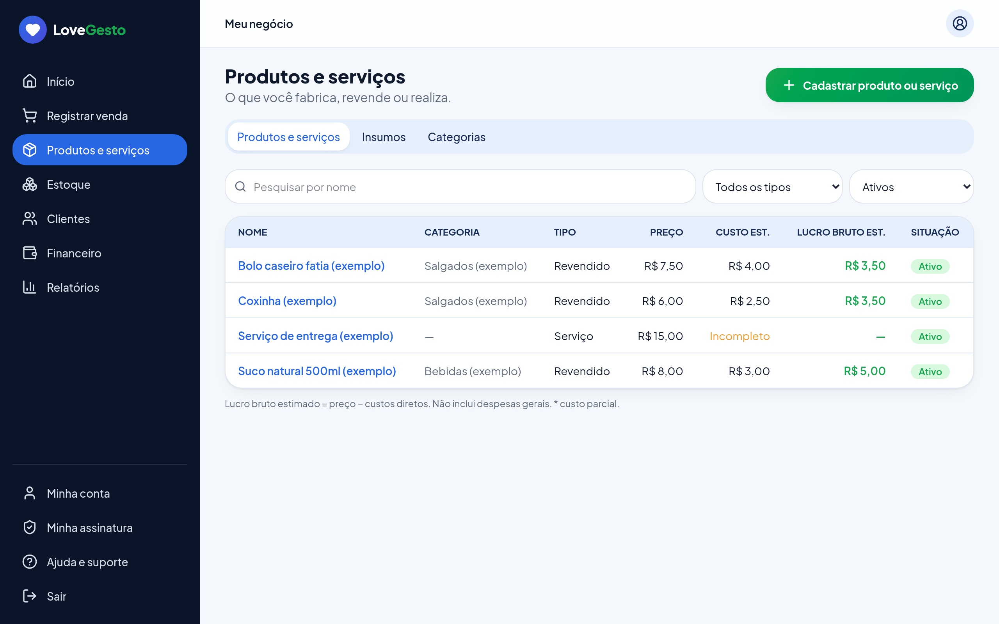Image resolution: width=999 pixels, height=624 pixels.
Task: Click the Incompleto cost label
Action: tap(739, 336)
